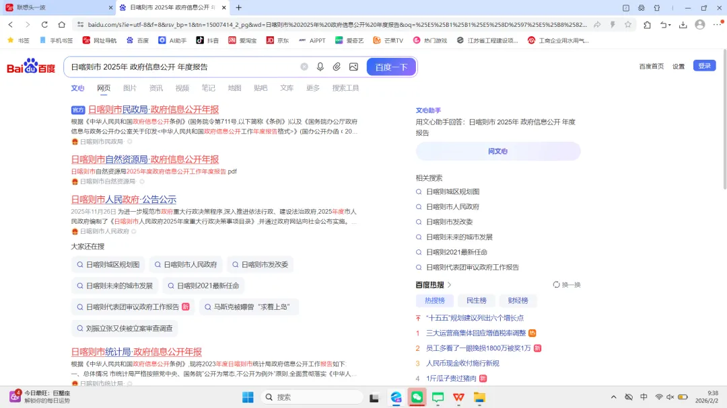This screenshot has height=408, width=727.
Task: Switch to 视频 search tab
Action: pos(182,88)
